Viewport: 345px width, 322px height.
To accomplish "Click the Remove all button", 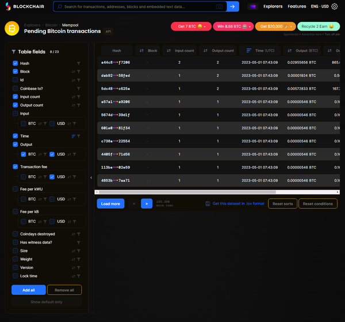I will [64, 290].
